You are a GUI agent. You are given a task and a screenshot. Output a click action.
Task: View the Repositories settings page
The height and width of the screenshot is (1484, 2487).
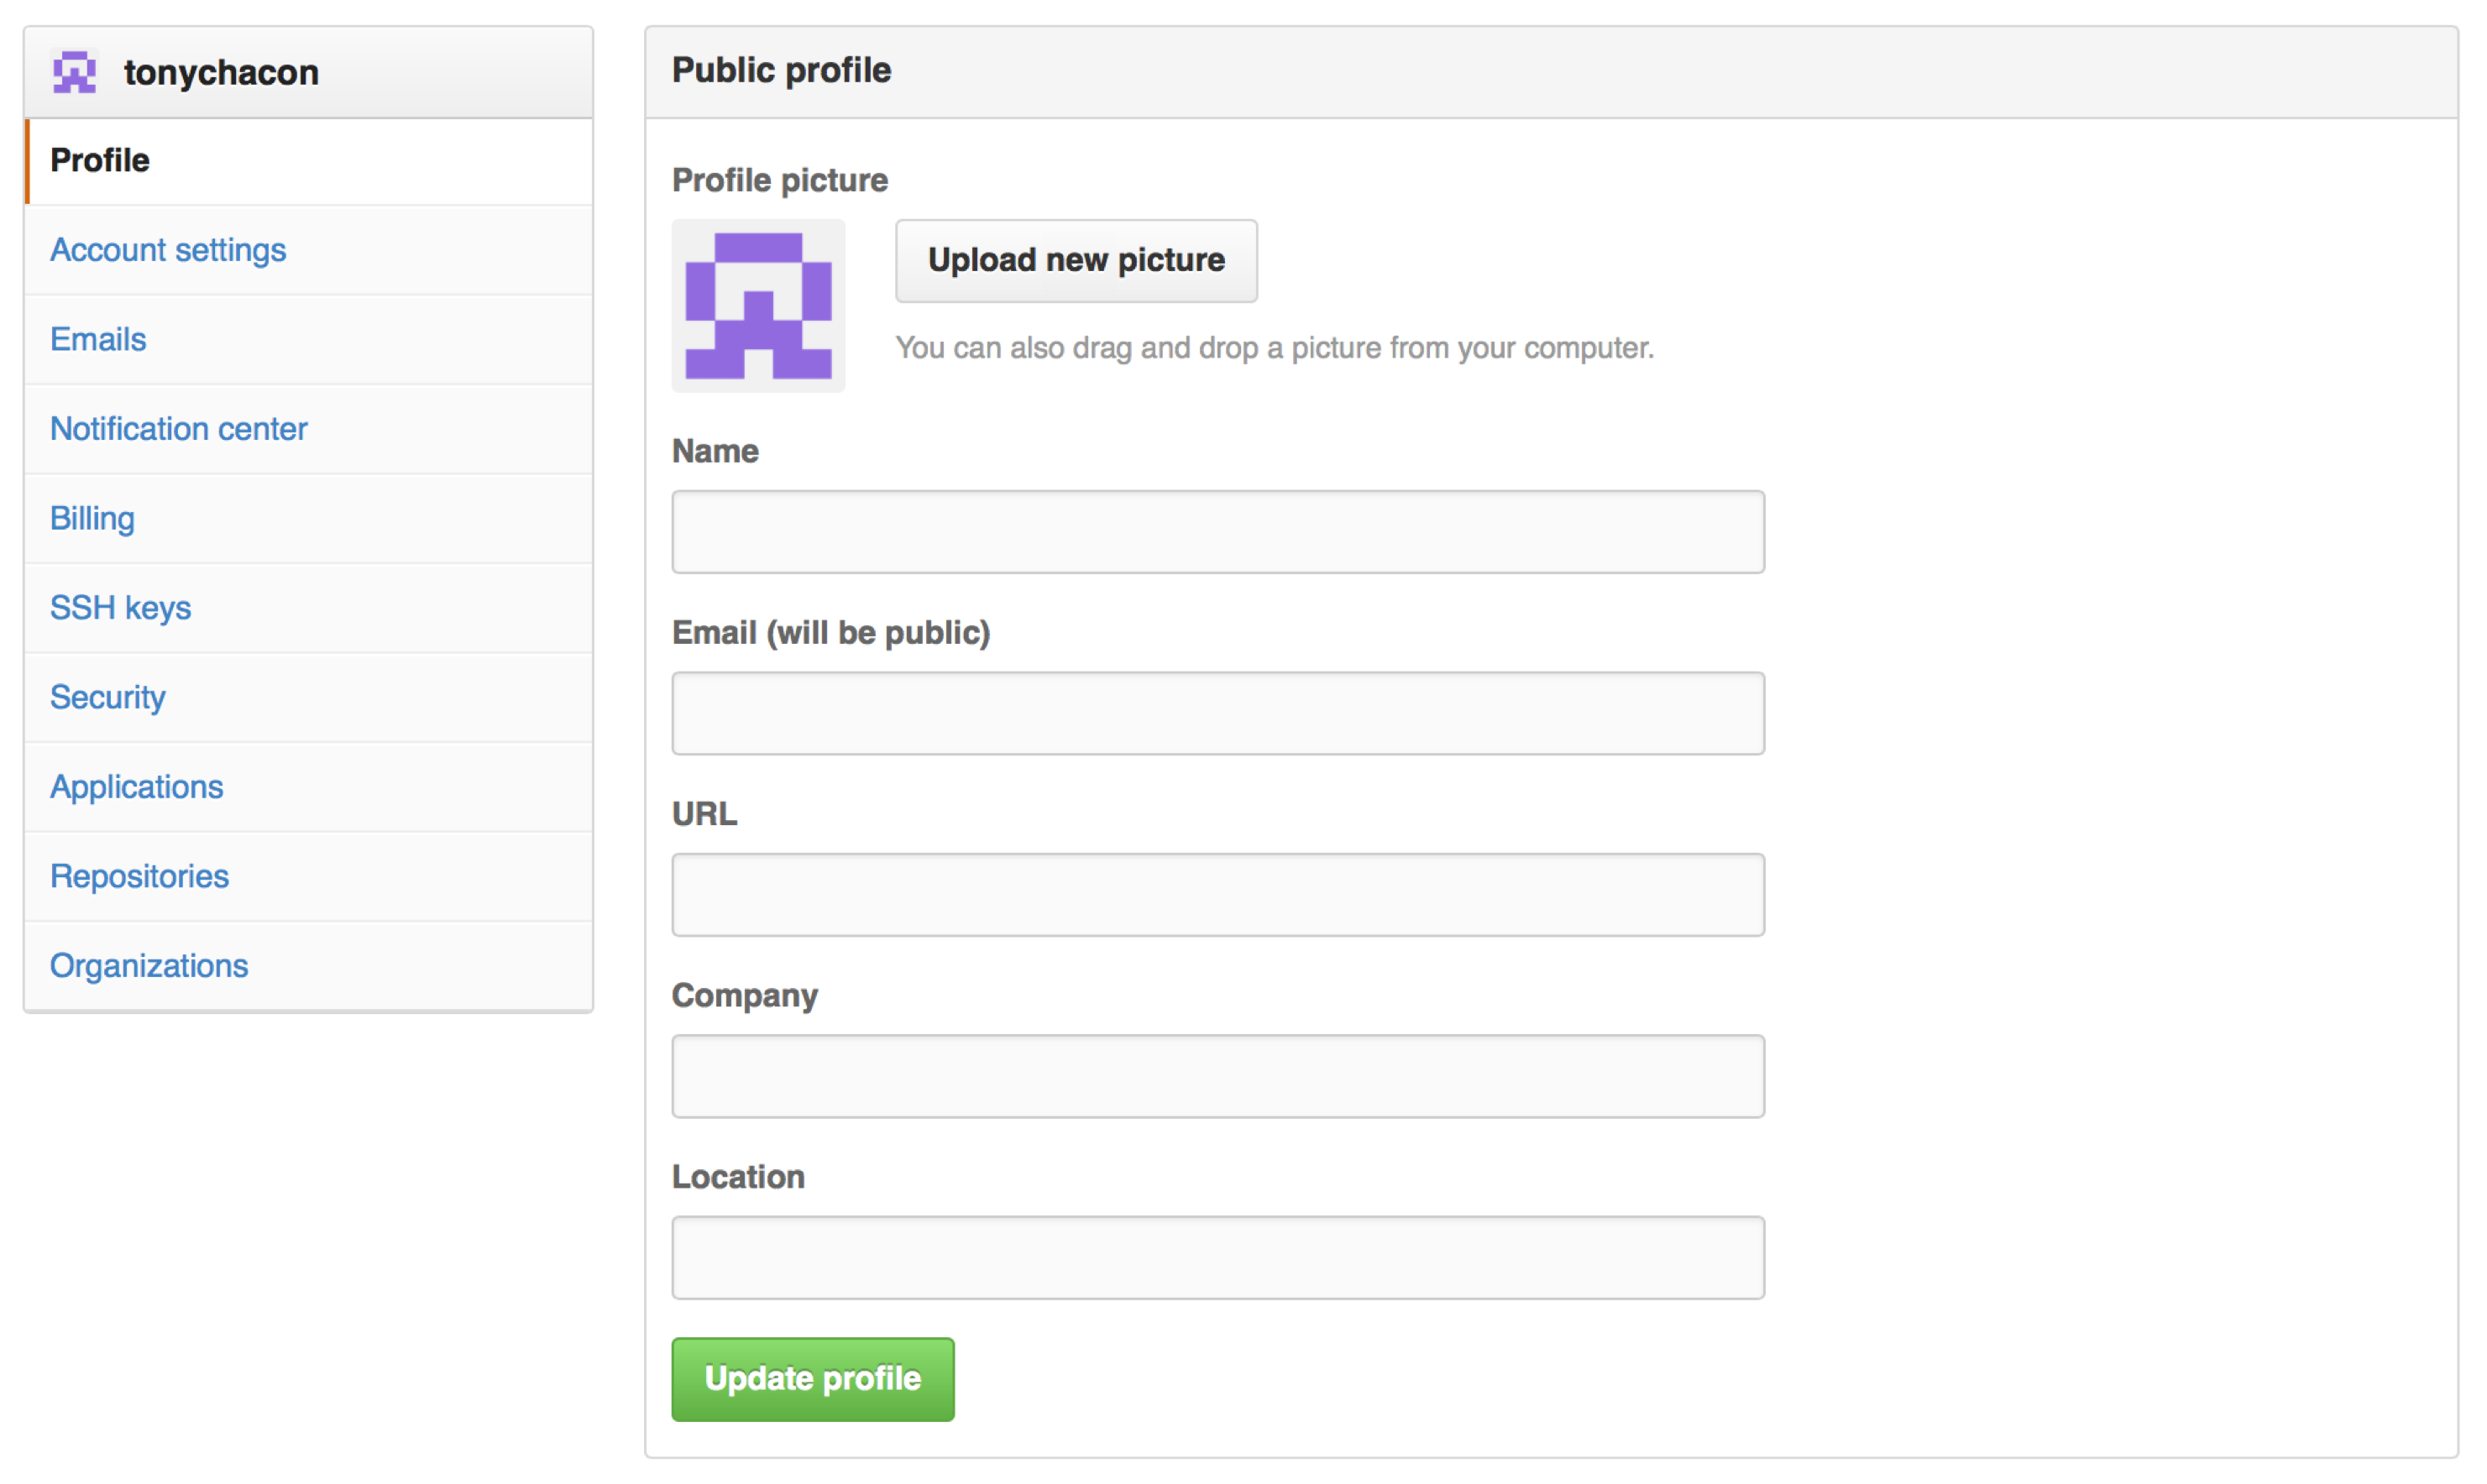(140, 877)
